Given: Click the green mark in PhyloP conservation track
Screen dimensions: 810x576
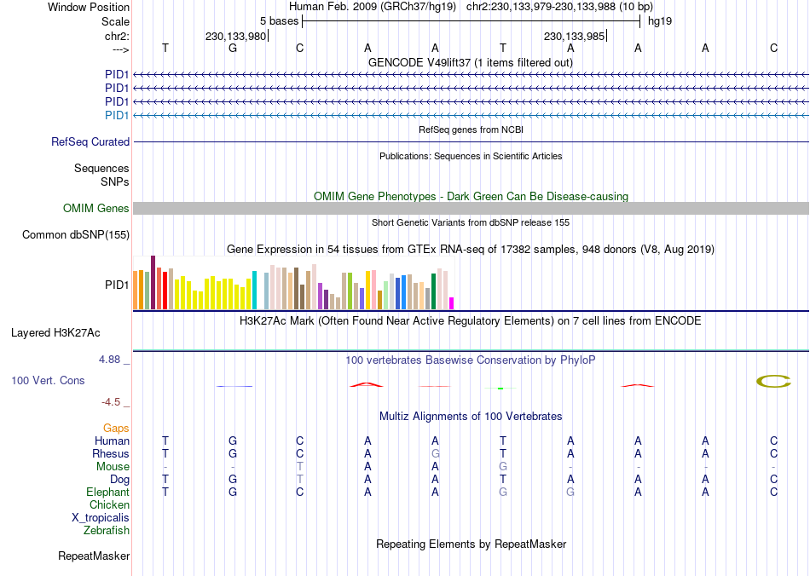Looking at the screenshot, I should point(500,389).
